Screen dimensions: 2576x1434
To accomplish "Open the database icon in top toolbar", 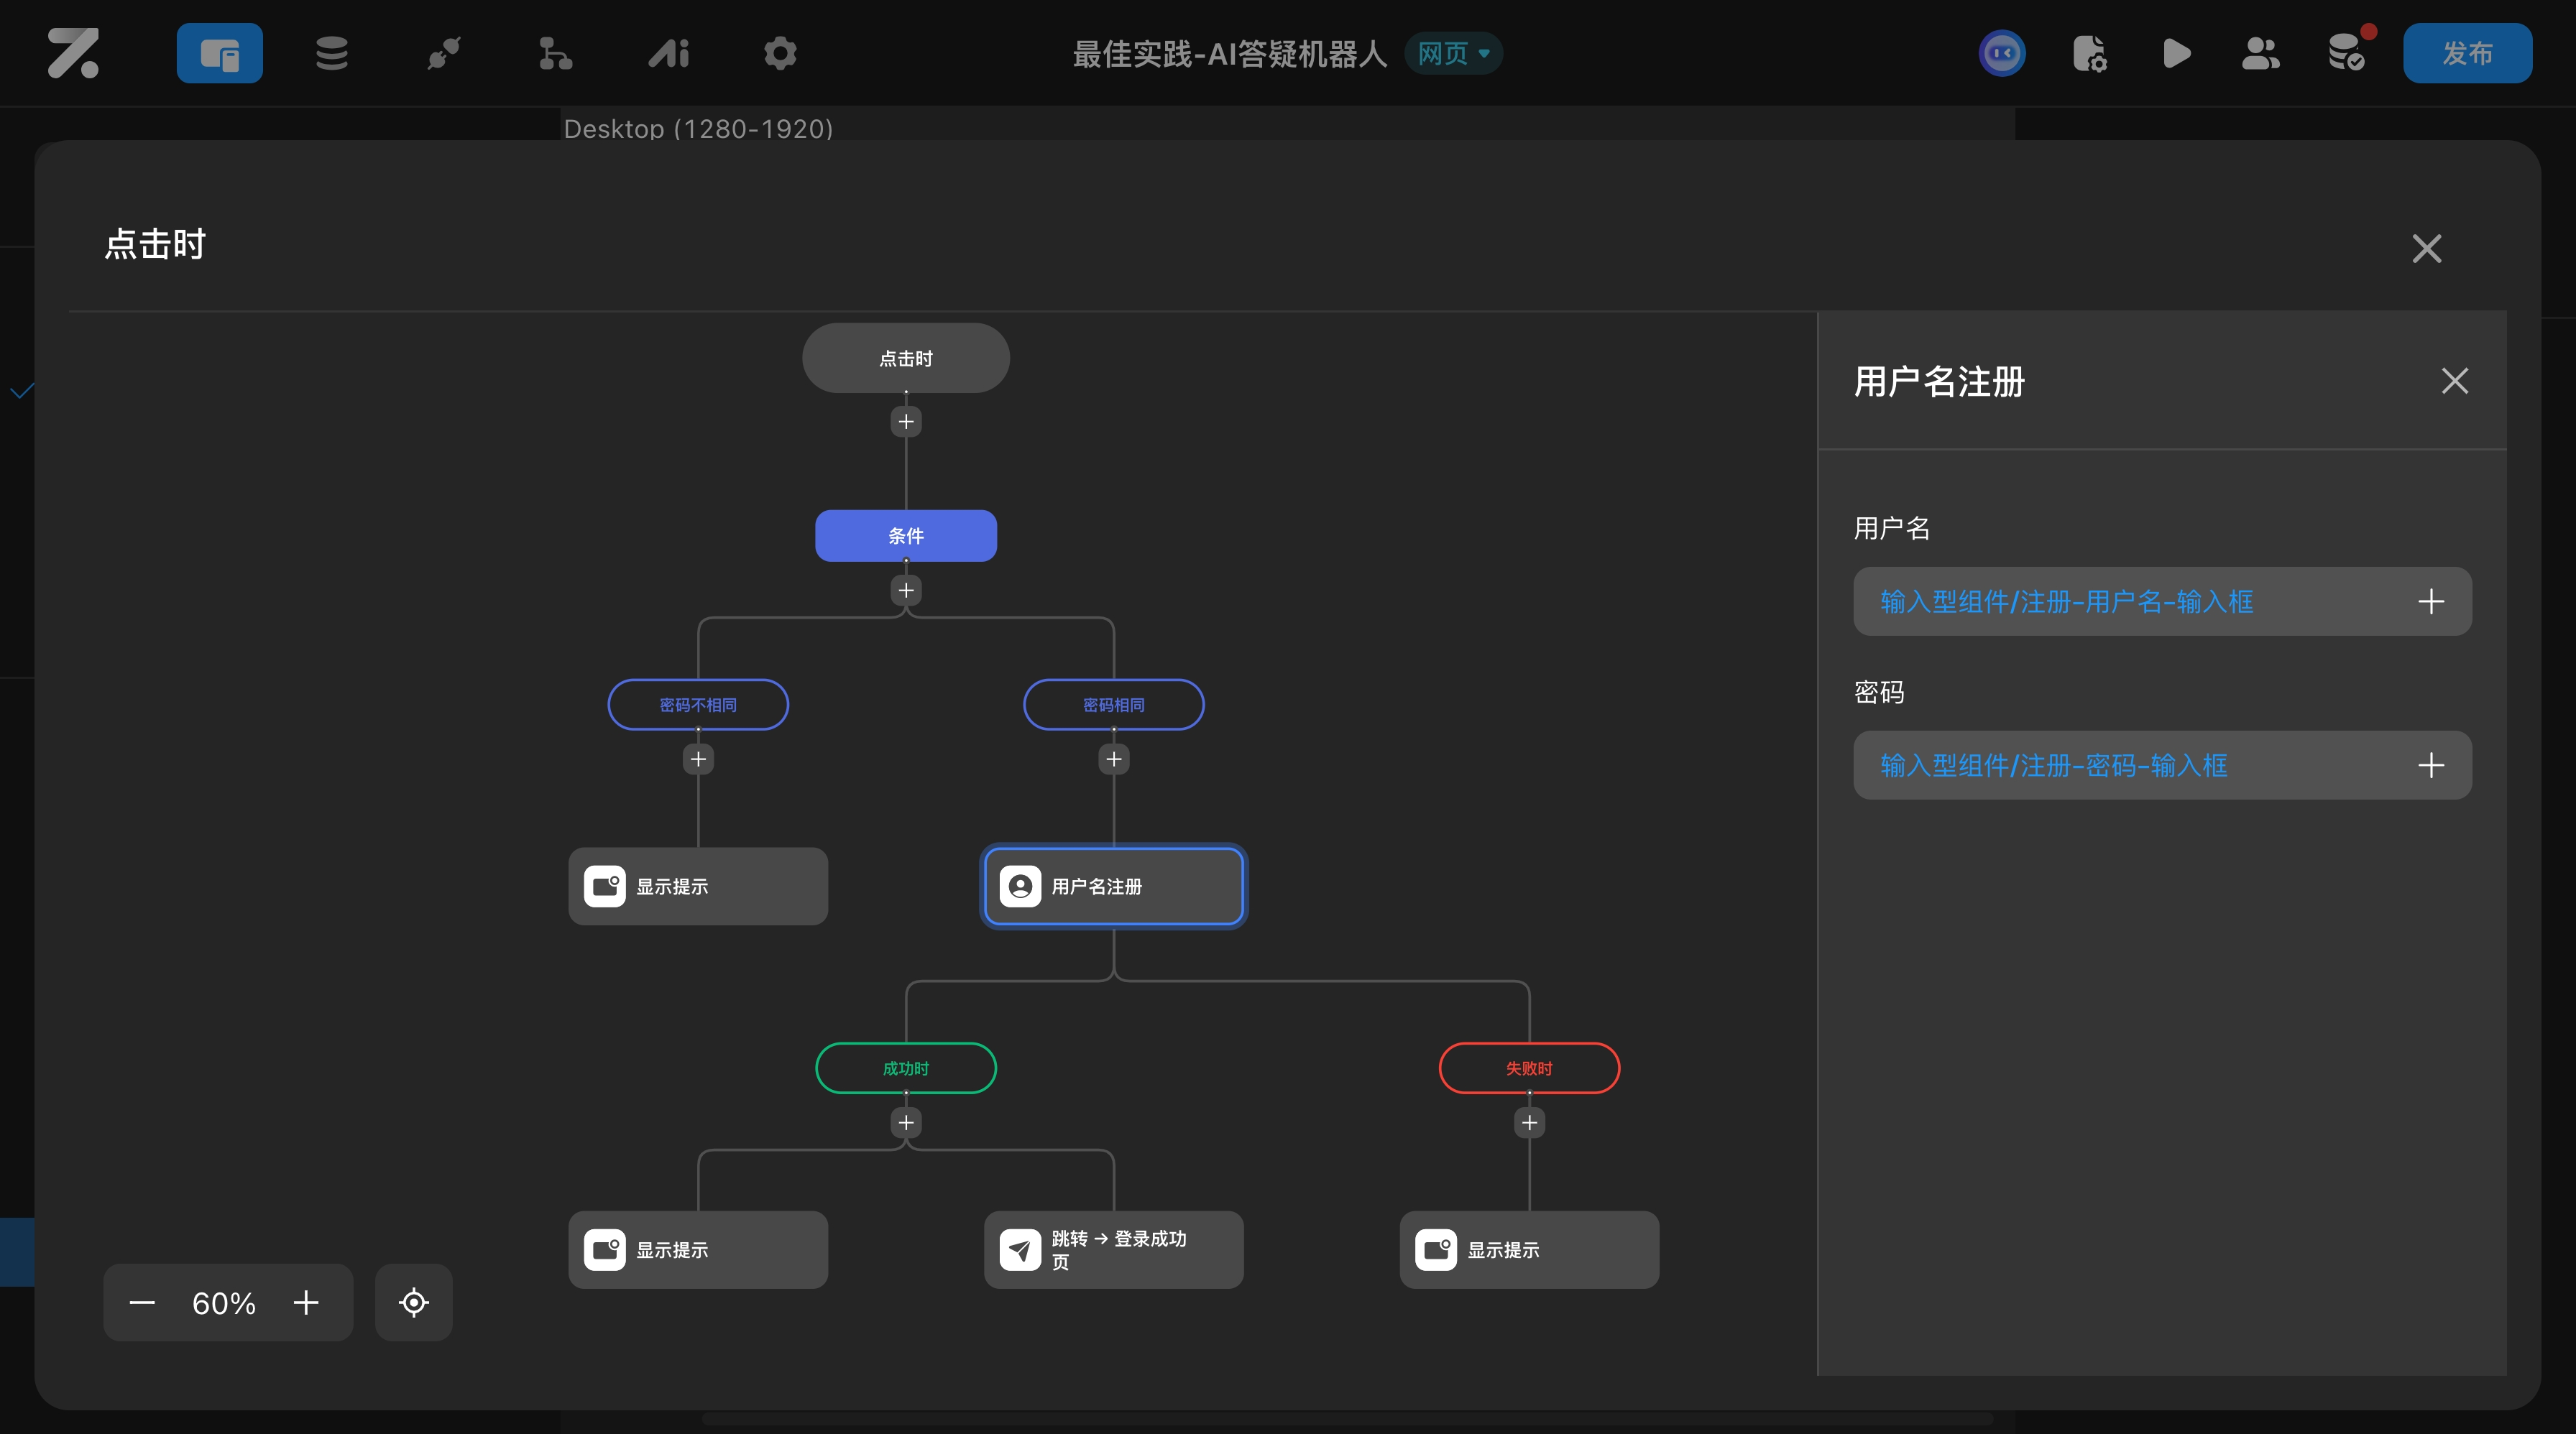I will coord(332,53).
